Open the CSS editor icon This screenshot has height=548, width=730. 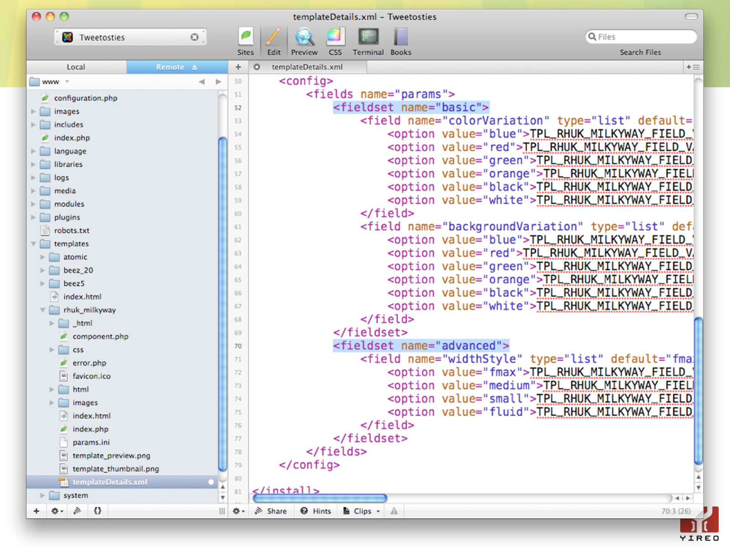(335, 41)
